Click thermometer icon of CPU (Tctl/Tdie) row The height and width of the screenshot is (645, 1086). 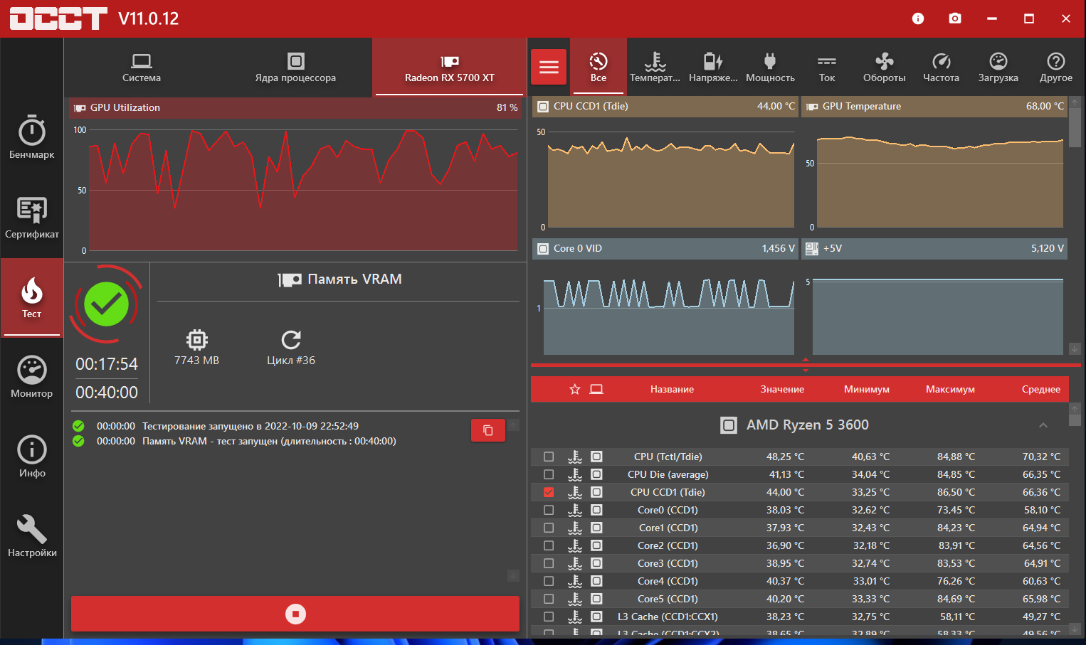(575, 457)
